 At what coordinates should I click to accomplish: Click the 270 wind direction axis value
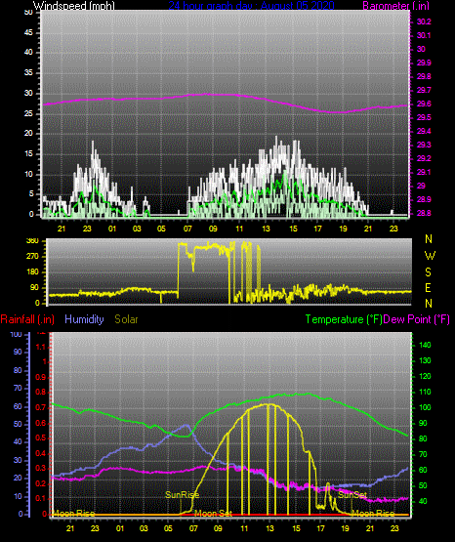32,257
